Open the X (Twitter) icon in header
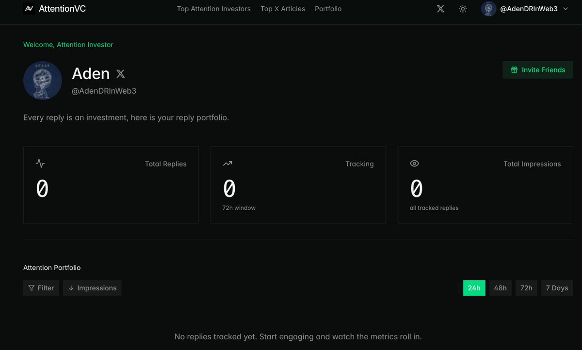 click(x=440, y=9)
